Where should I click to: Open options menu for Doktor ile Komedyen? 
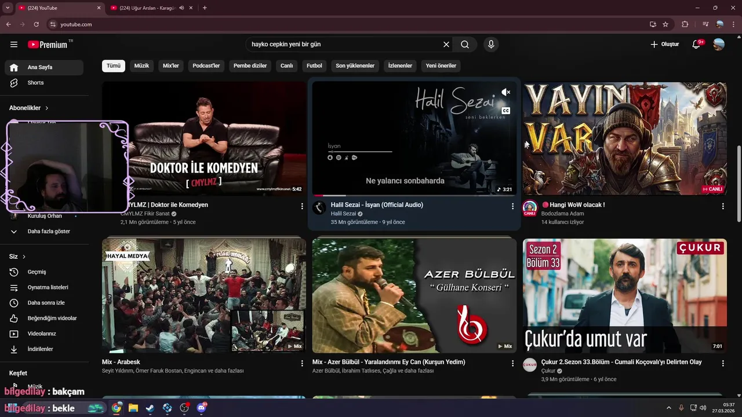(x=302, y=206)
